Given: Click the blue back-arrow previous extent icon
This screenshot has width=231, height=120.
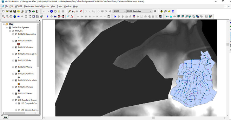Looking at the screenshot, I should tap(18, 17).
